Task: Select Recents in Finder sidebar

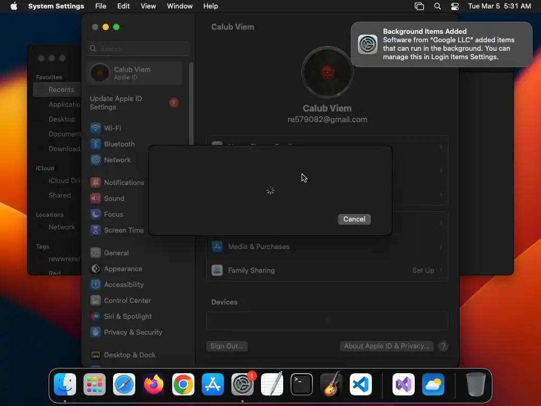Action: tap(57, 90)
